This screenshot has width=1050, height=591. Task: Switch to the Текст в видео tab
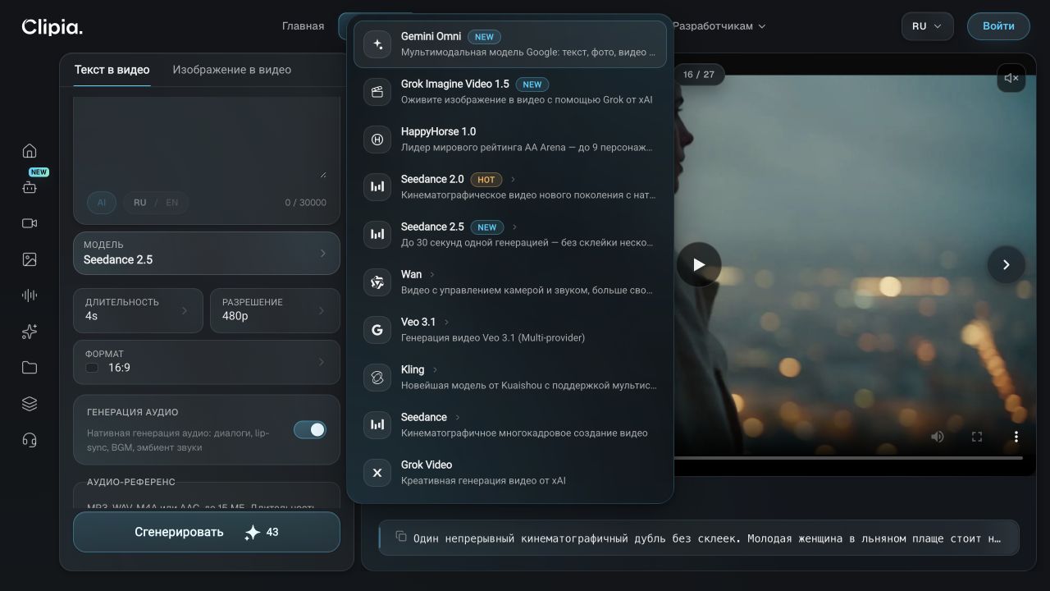click(x=112, y=70)
